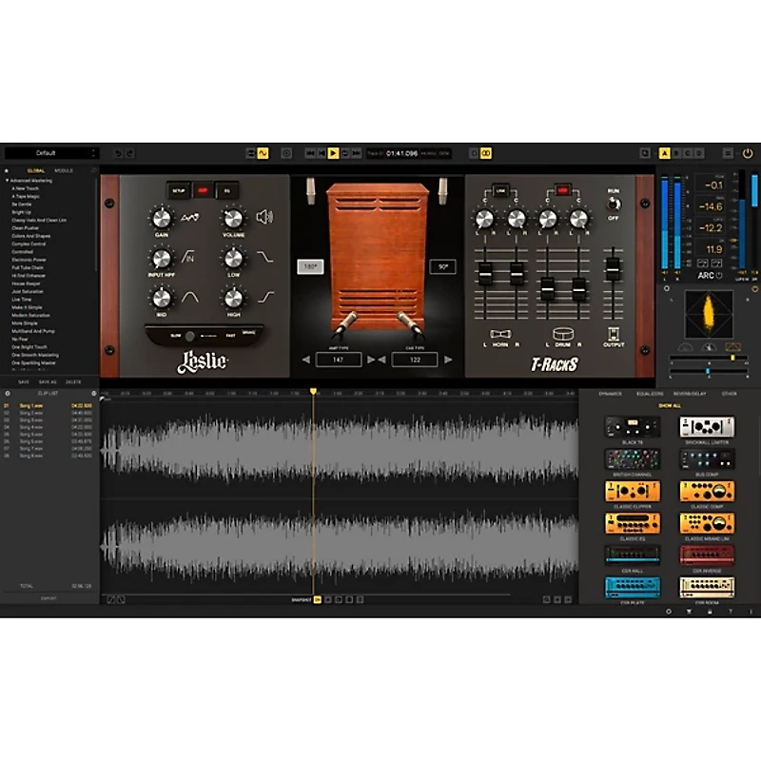Switch to the EQUALIZERS tab in the browser
The height and width of the screenshot is (761, 761).
tap(651, 394)
